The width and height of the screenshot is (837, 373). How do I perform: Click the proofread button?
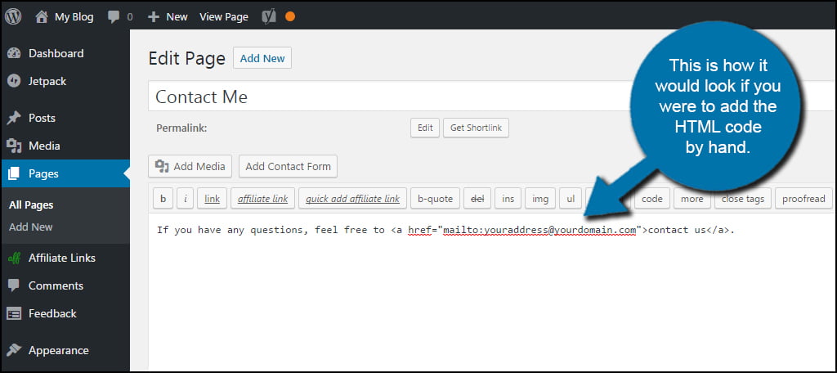coord(803,199)
